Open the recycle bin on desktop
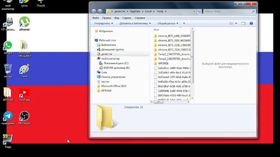280x157 pixels. pos(8,71)
